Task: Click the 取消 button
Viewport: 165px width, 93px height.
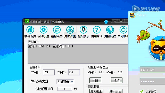Action: pyautogui.click(x=117, y=80)
